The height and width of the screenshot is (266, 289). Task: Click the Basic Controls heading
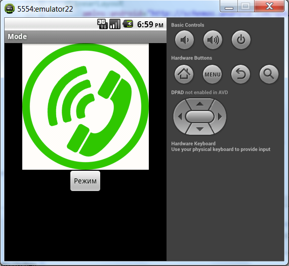pos(188,25)
